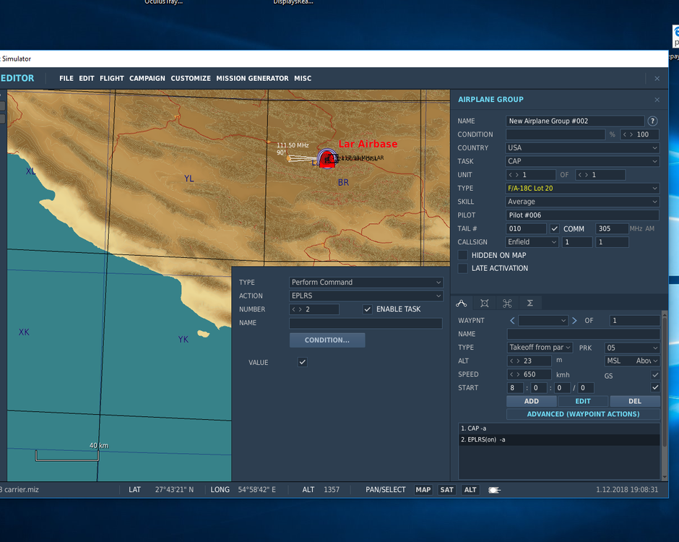Open ADVANCED (WAYPOINT ACTIONS)
This screenshot has height=542, width=679.
[583, 413]
